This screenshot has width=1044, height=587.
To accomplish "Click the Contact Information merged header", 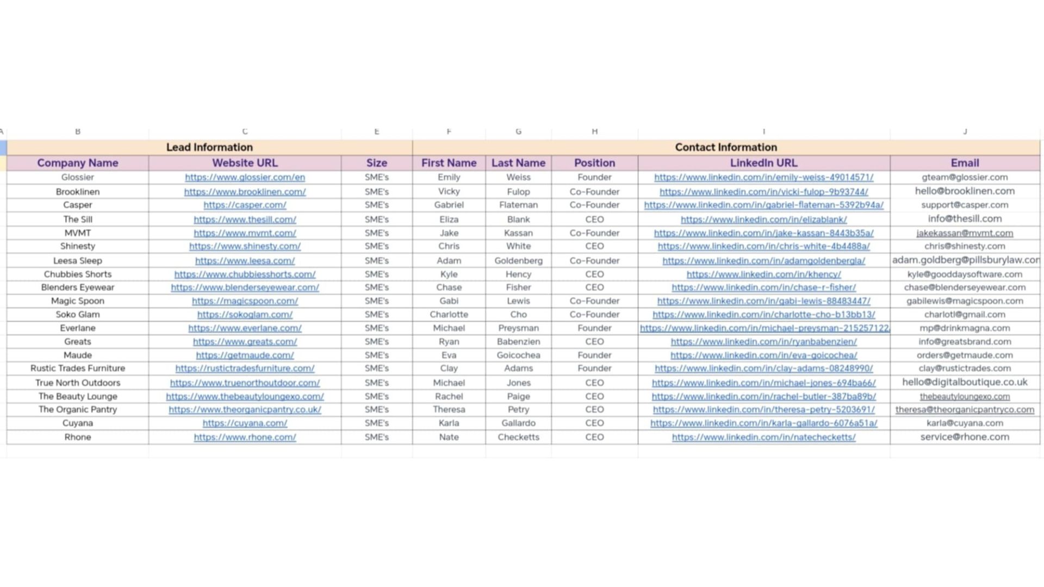I will tap(726, 147).
